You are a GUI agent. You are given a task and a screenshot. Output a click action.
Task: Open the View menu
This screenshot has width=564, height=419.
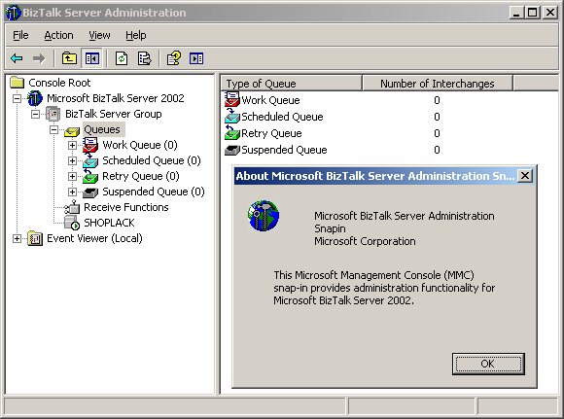click(x=99, y=35)
